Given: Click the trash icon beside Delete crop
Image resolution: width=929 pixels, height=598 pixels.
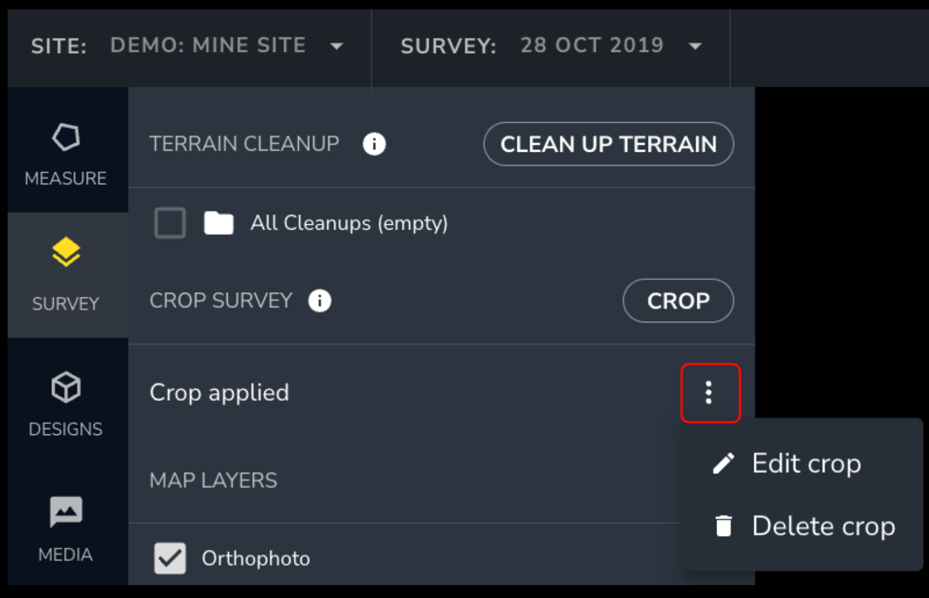Looking at the screenshot, I should point(724,525).
